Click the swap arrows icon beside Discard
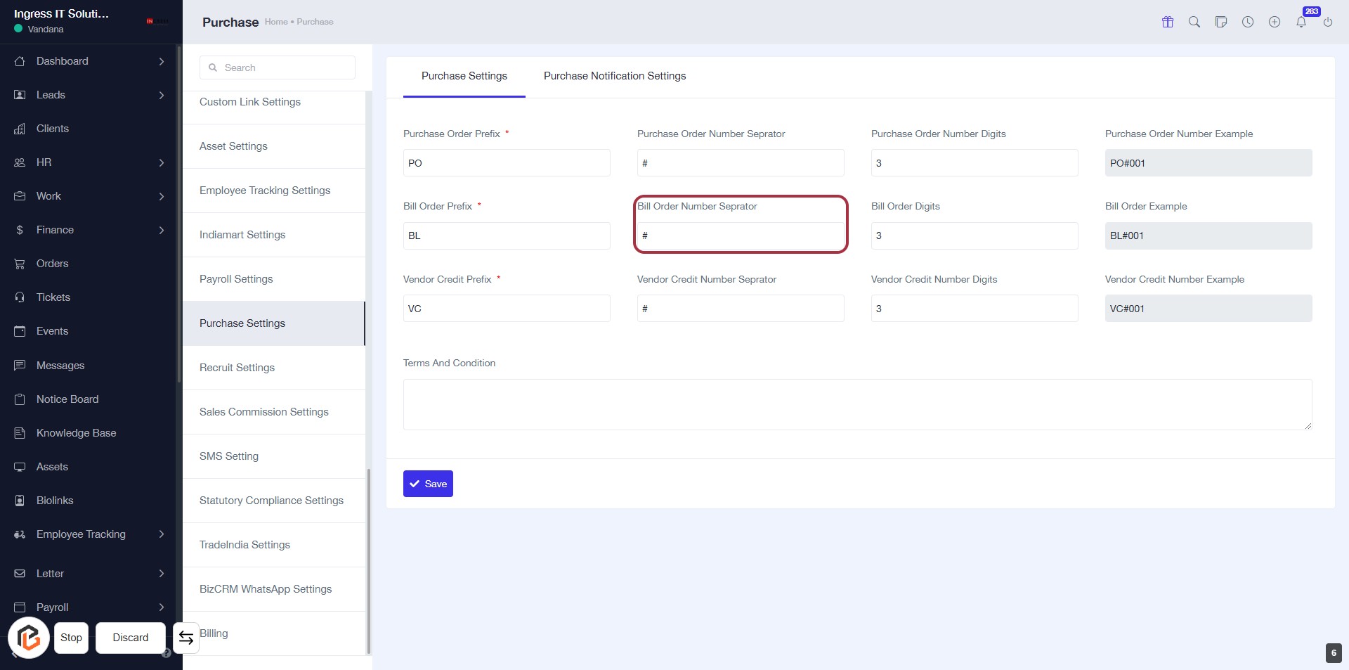The image size is (1349, 670). pyautogui.click(x=186, y=638)
